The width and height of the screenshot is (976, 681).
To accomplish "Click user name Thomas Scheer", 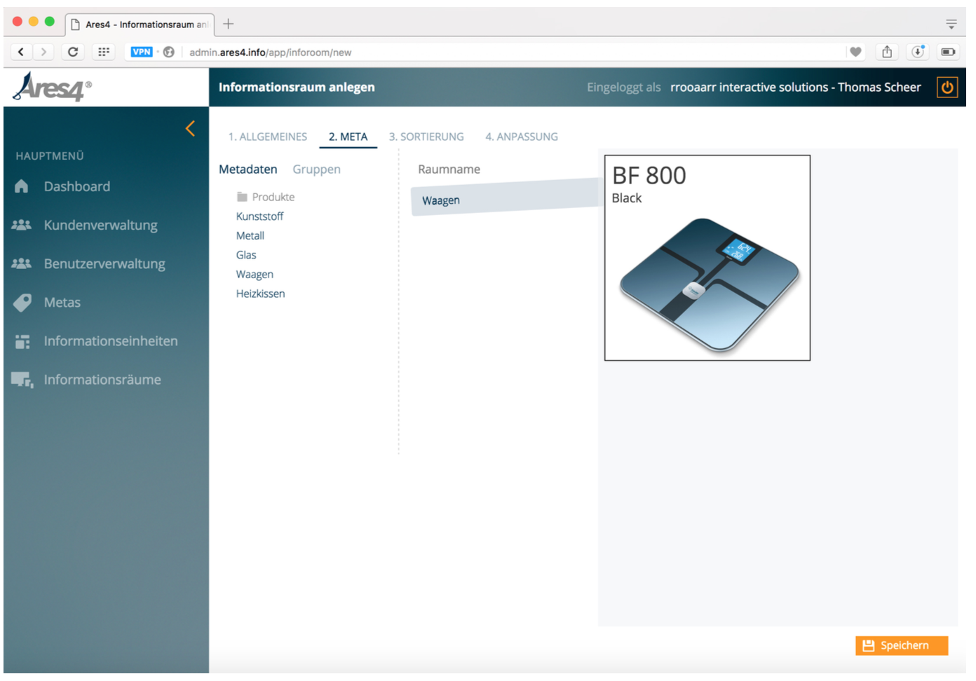I will click(x=879, y=88).
